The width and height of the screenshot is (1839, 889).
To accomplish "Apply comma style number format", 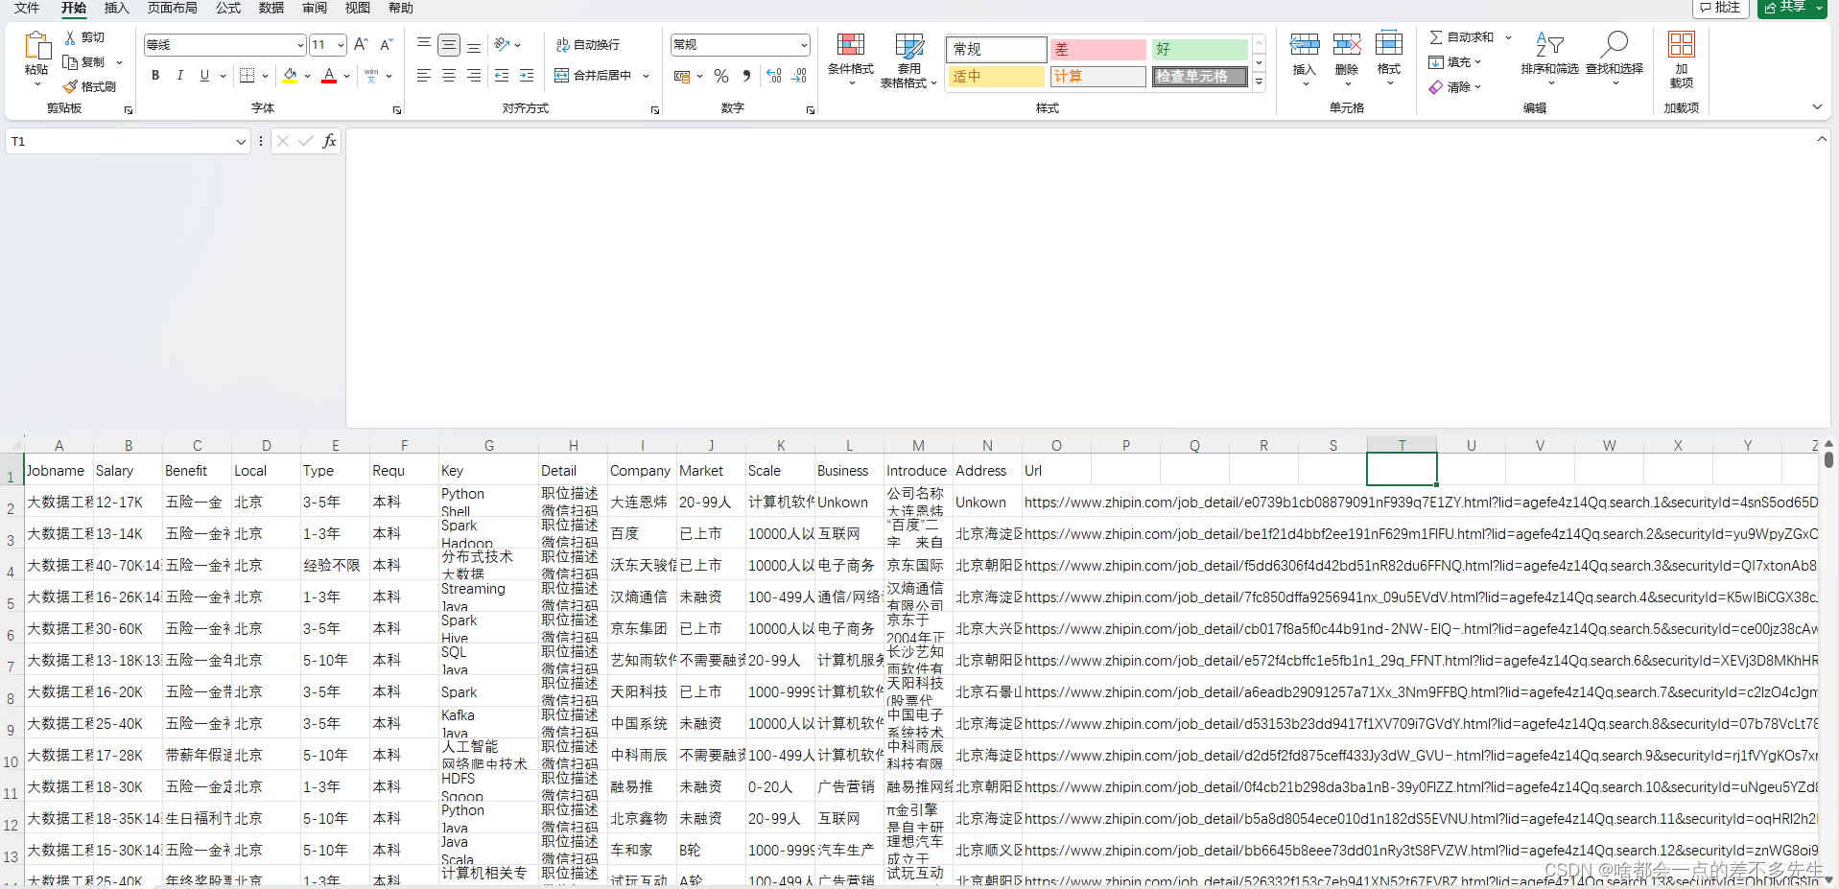I will [746, 76].
